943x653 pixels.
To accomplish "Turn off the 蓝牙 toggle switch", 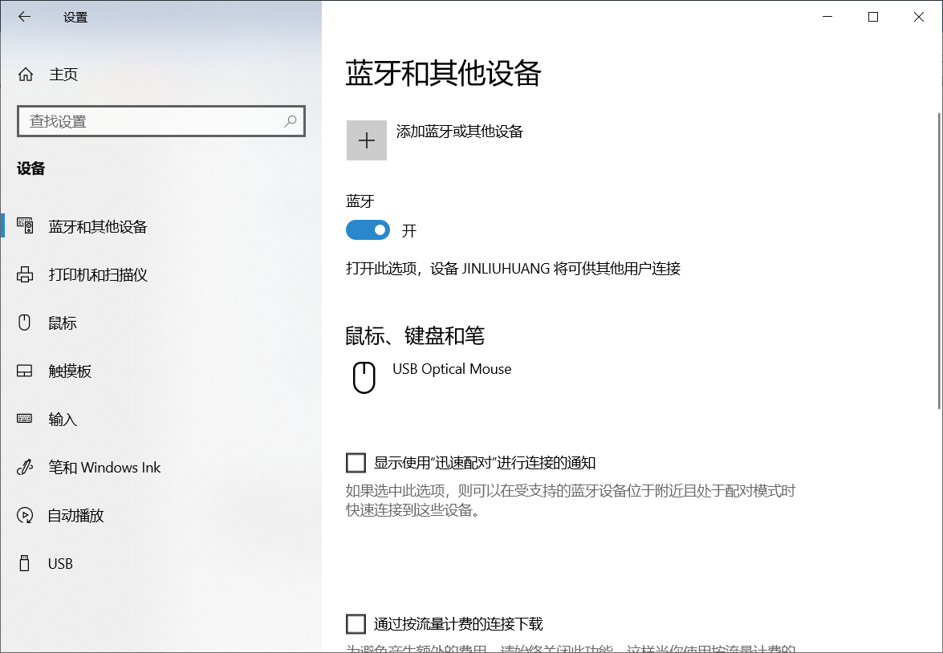I will pos(368,230).
